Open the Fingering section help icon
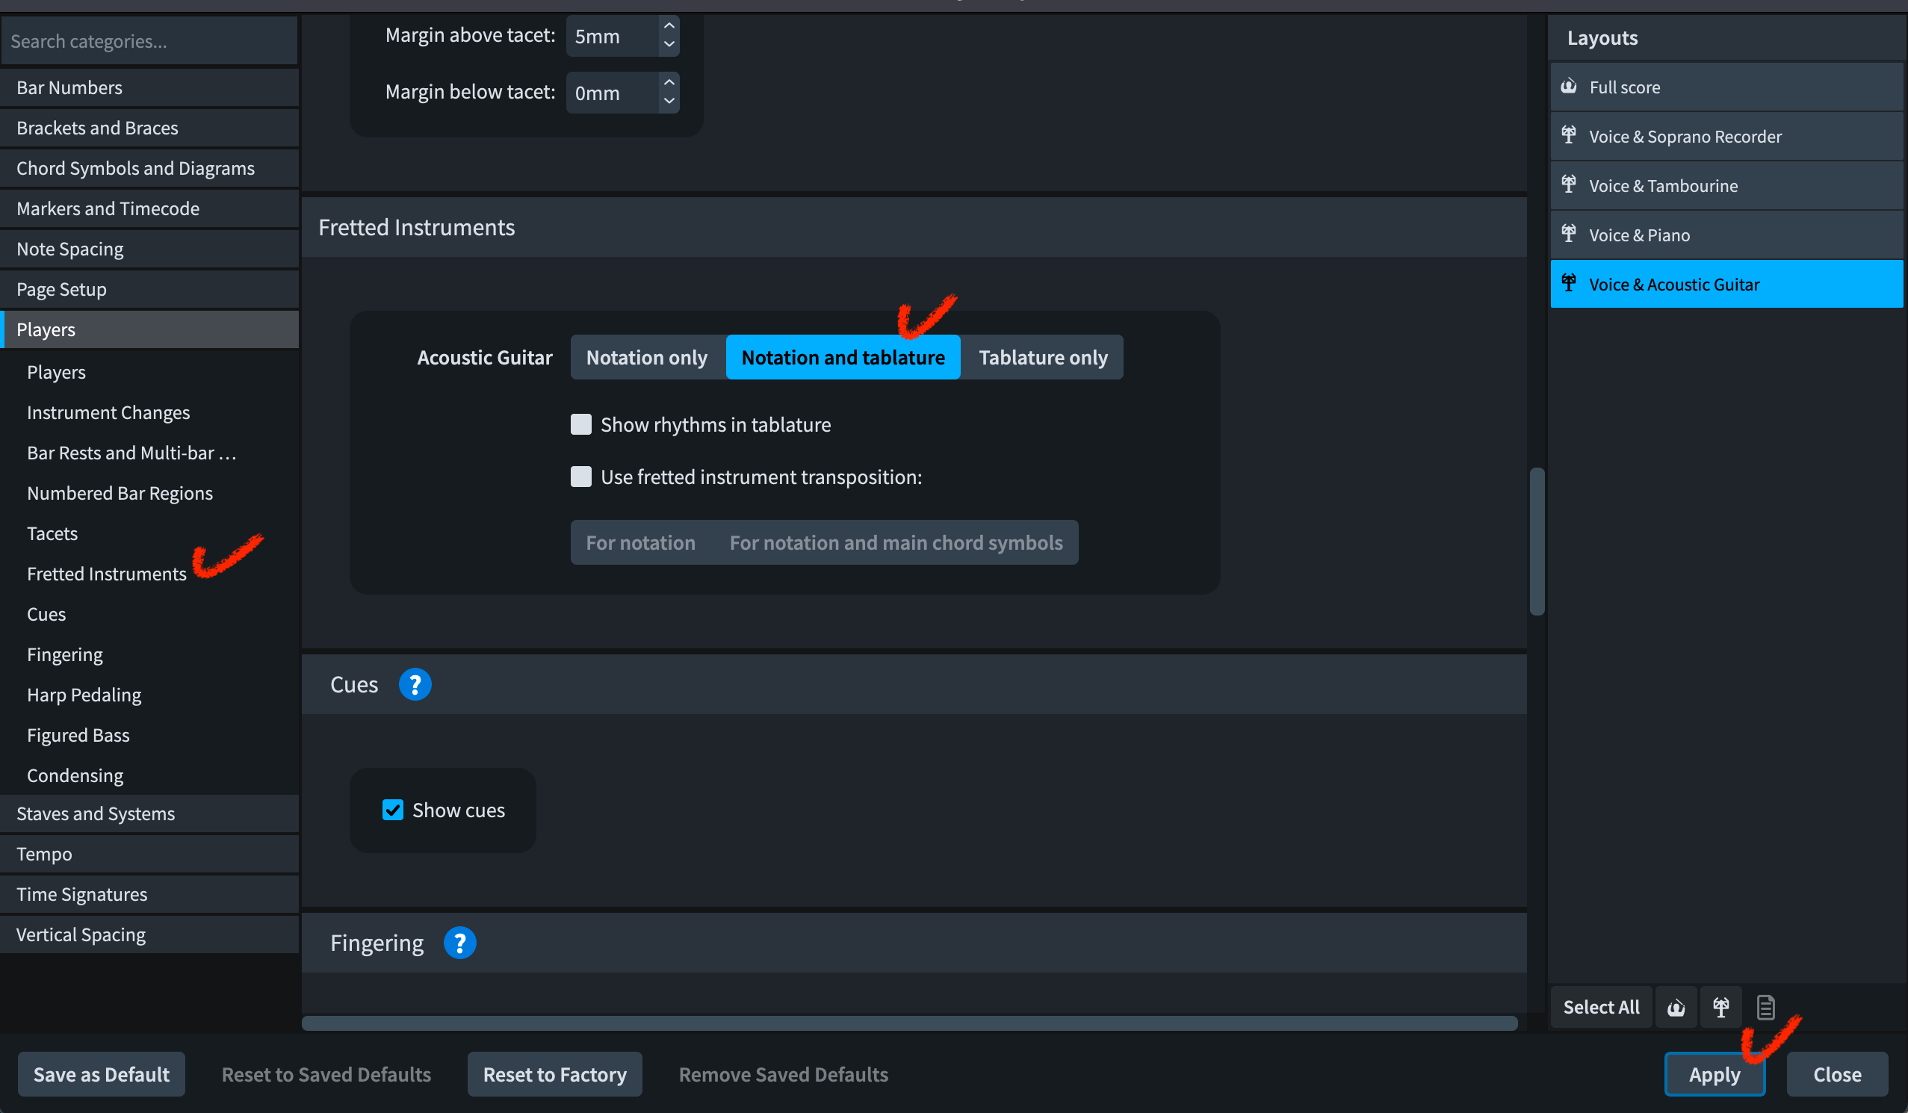 click(x=459, y=943)
